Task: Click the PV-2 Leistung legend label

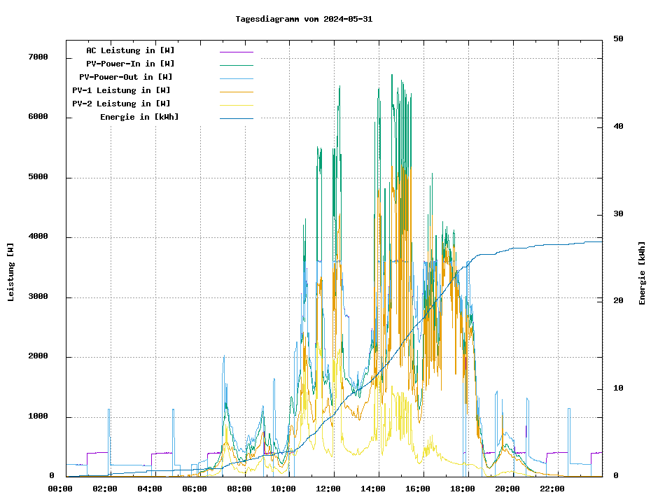Action: click(x=121, y=104)
